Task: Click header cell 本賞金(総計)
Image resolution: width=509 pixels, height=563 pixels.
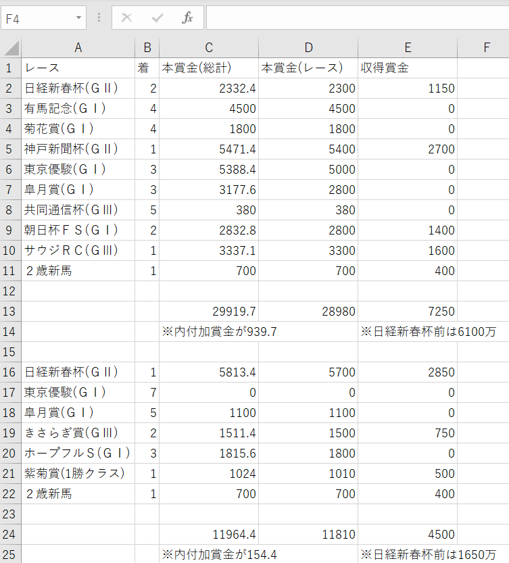Action: [209, 68]
